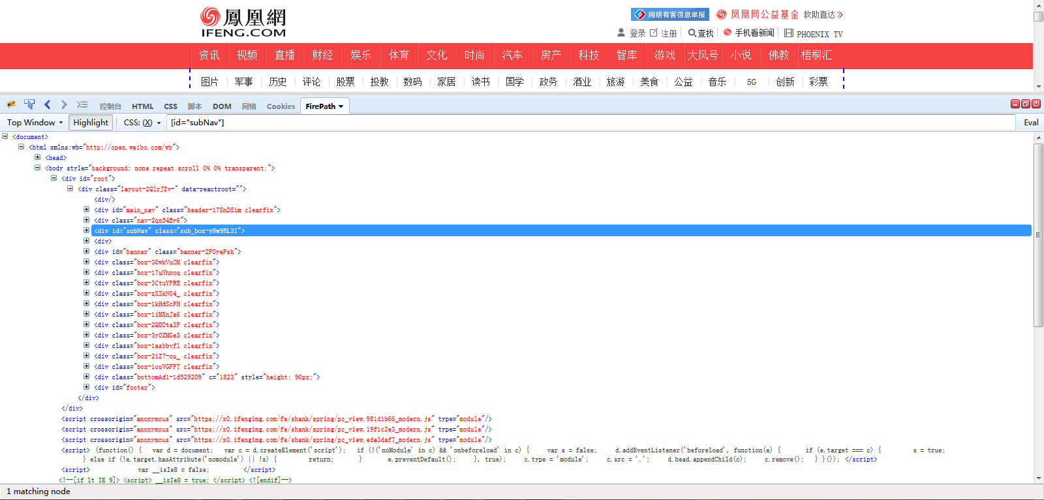
Task: Switch to the Cookies tab
Action: 281,106
